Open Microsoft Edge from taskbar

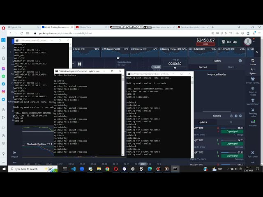(x=150, y=169)
